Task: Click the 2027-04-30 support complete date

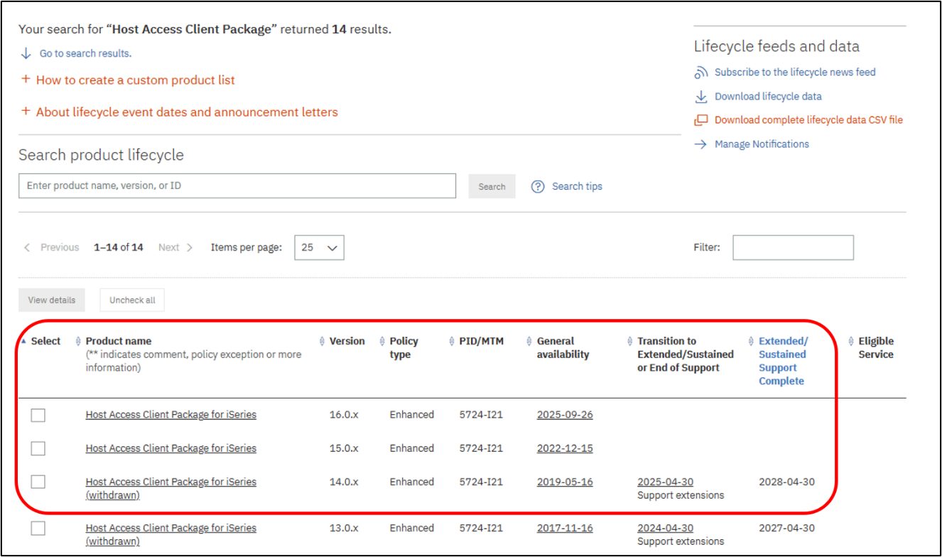Action: click(x=786, y=528)
